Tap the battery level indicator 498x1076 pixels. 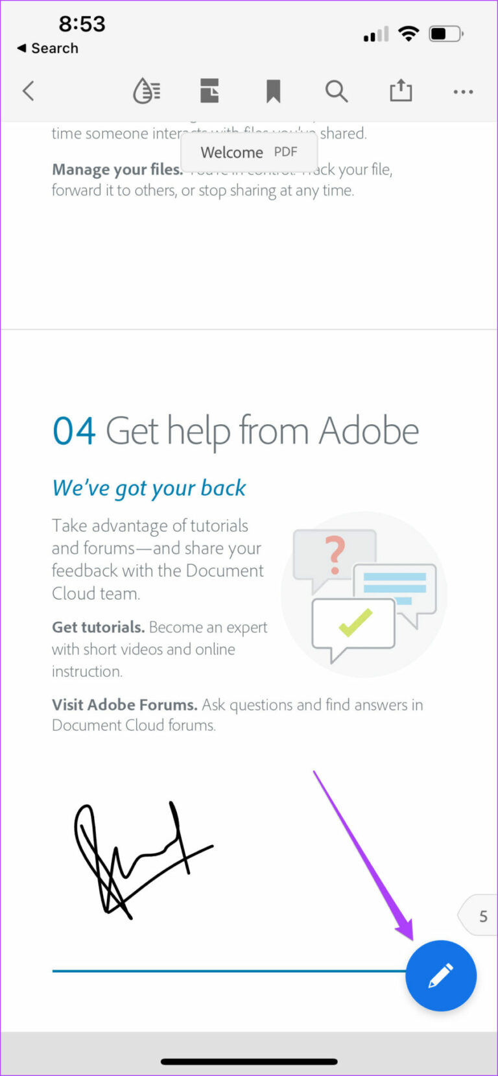click(x=445, y=33)
